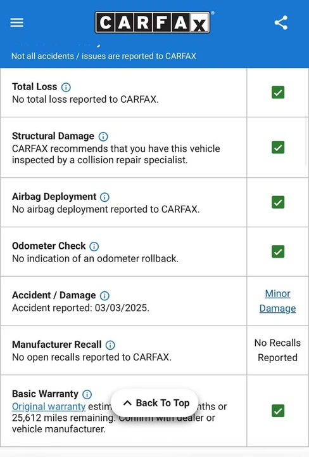
Task: Open the Original warranty link
Action: (49, 406)
